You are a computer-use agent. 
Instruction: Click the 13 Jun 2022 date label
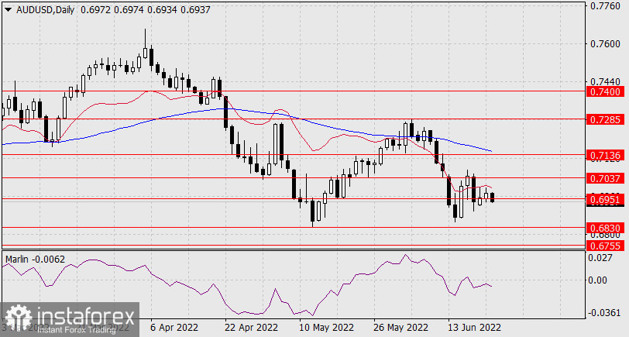(475, 328)
